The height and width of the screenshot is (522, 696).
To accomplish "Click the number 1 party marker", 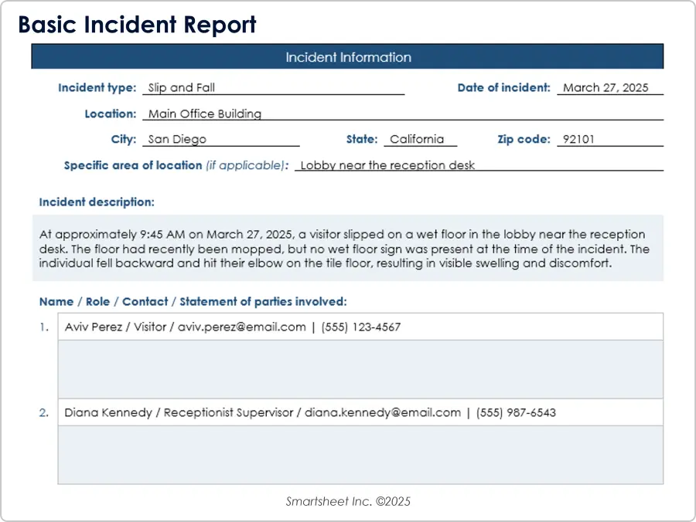I will 43,327.
